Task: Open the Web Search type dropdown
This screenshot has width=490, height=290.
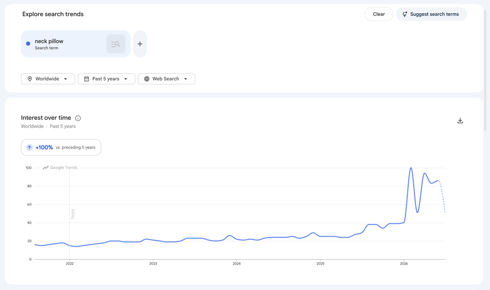Action: [166, 79]
